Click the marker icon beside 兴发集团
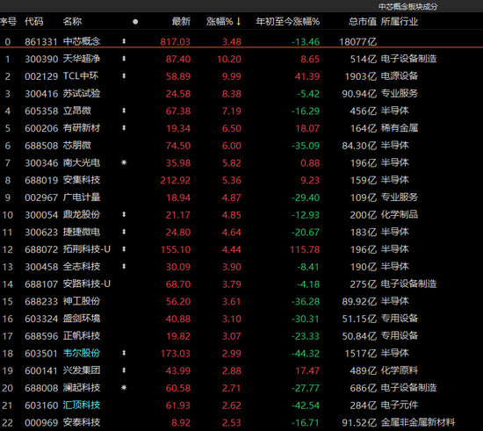This screenshot has height=431, width=483. coord(124,370)
